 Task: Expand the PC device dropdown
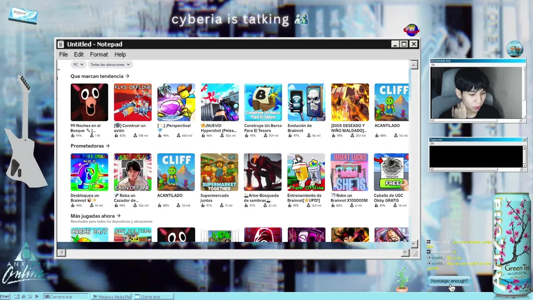[x=79, y=65]
